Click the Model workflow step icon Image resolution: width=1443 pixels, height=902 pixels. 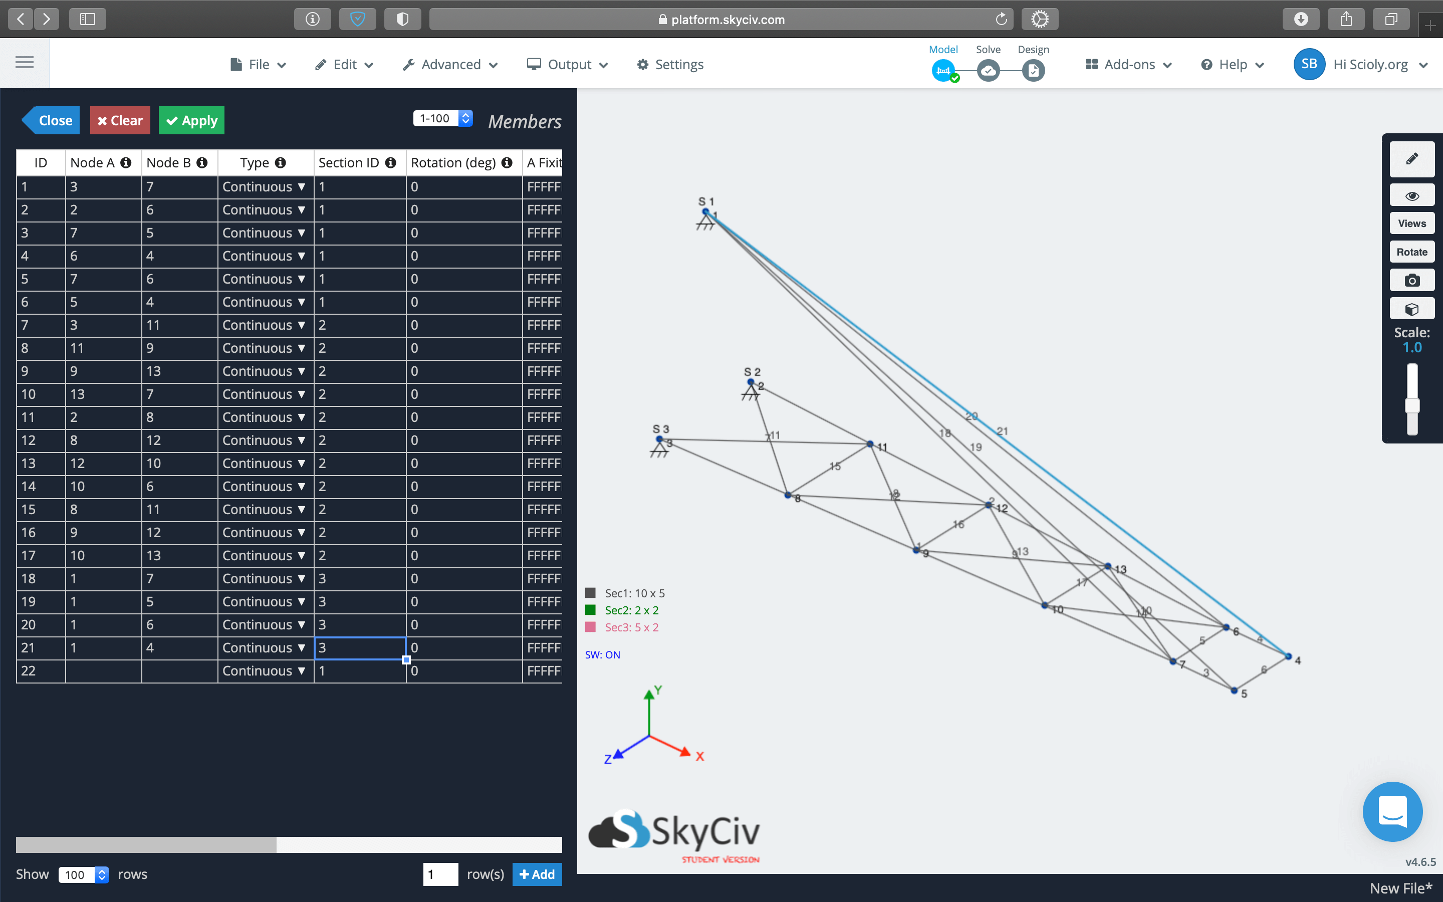pyautogui.click(x=943, y=69)
